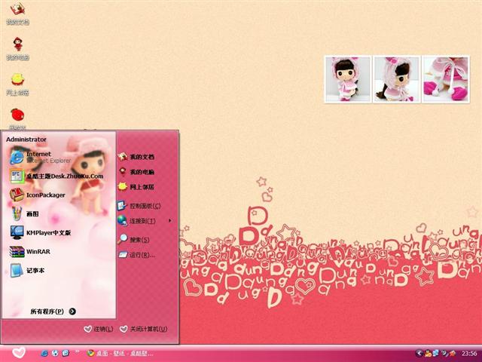Select third doll shoes thumbnail on wallpaper
The image size is (482, 362).
[445, 79]
